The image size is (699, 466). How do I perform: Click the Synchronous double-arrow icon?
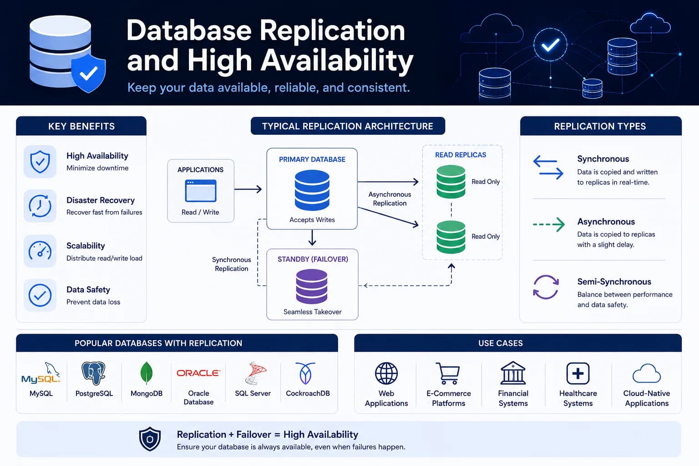[x=548, y=167]
